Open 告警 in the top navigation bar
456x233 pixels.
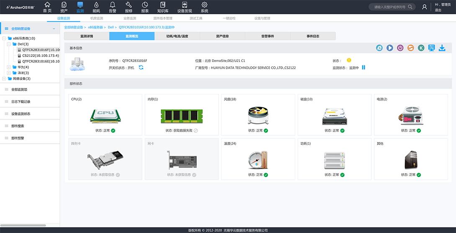point(113,7)
